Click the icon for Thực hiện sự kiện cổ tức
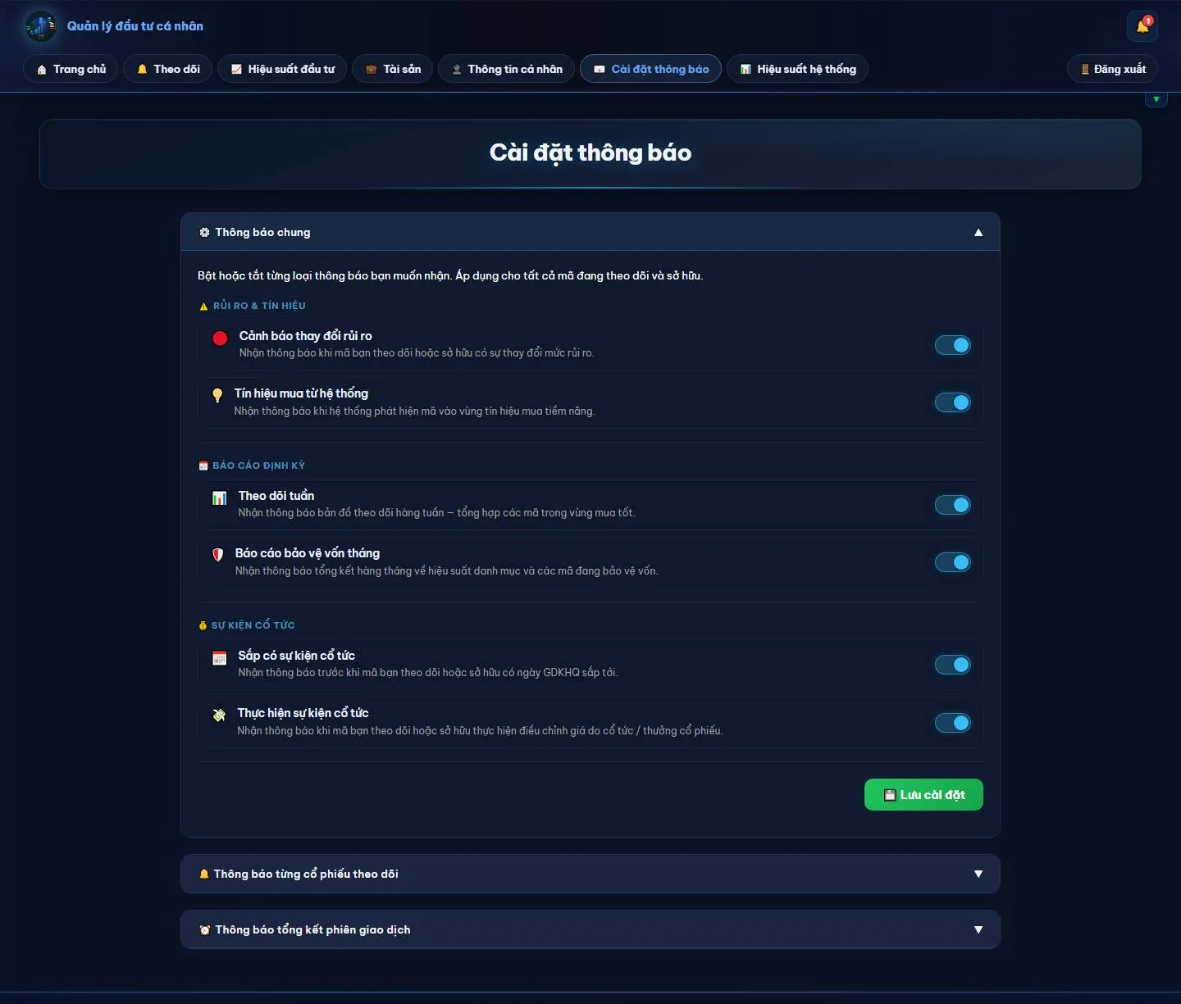Screen dimensions: 1181x1004 pos(219,715)
